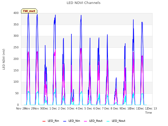Click the 'Dec 2' x-axis tick label
Screen dimensions: 168x126
(x=56, y=108)
